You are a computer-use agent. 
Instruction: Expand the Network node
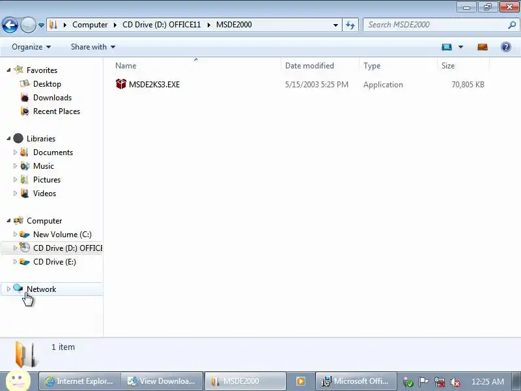(8, 289)
